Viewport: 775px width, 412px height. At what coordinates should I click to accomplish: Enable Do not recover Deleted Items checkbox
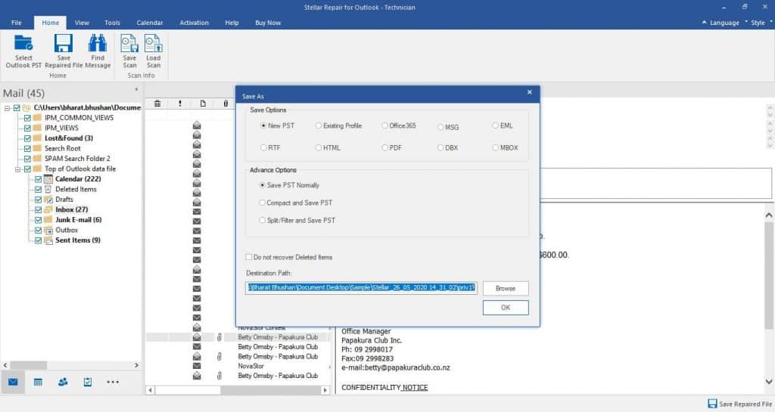click(248, 257)
